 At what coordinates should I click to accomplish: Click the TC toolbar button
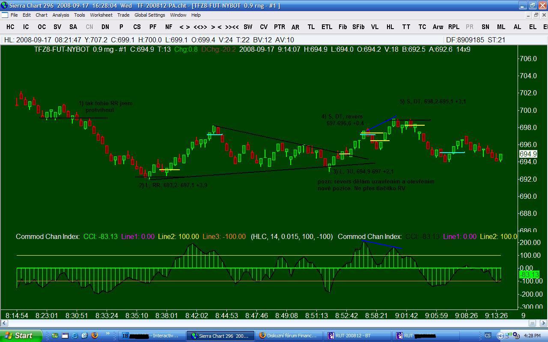click(x=422, y=27)
